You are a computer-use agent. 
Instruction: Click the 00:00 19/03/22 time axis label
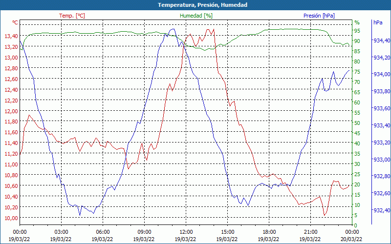pyautogui.click(x=20, y=236)
